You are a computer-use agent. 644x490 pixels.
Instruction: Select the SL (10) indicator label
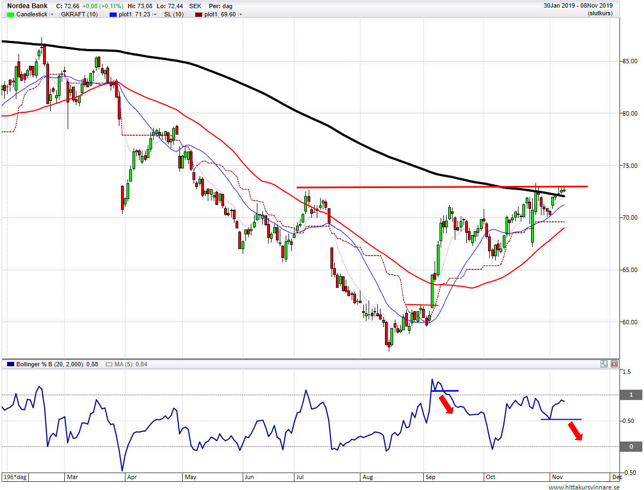[174, 14]
